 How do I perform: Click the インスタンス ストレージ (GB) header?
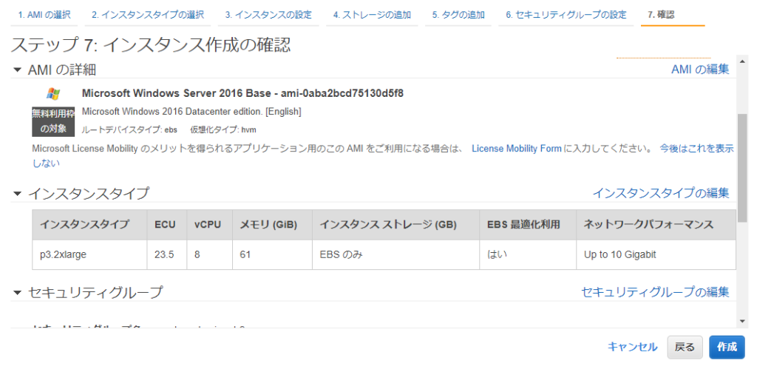click(x=396, y=225)
